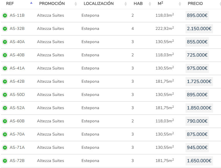Image resolution: width=221 pixels, height=168 pixels.
Task: Sort by LOCALIZACIÓN column arrows
Action: (x=126, y=4)
